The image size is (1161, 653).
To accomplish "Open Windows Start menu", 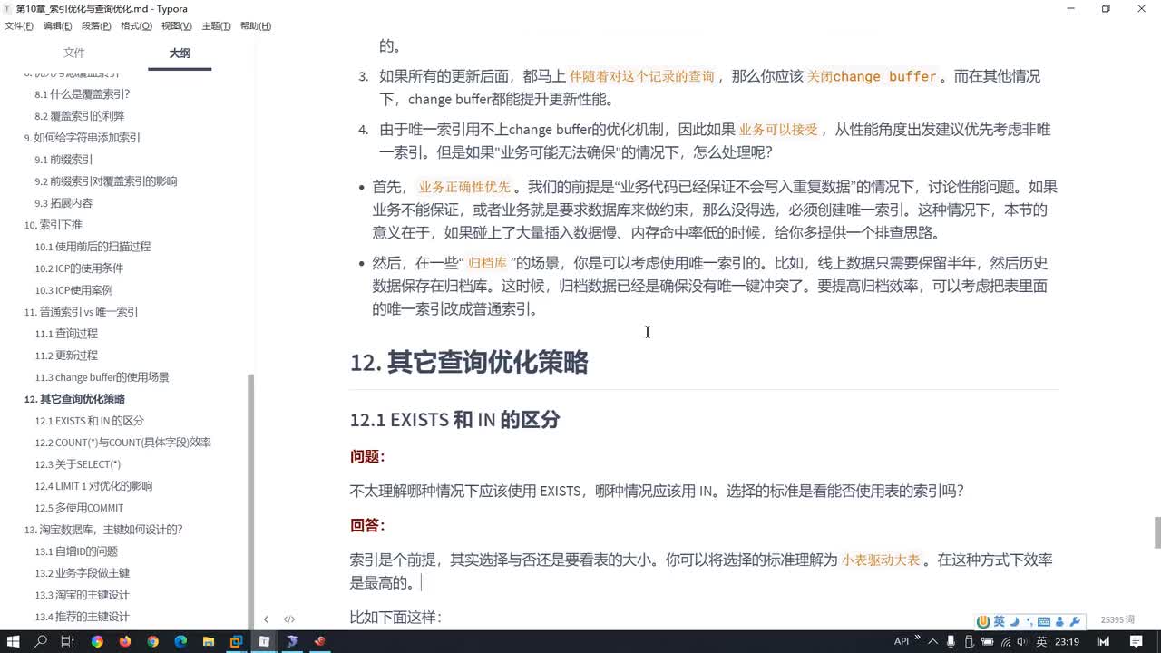I will point(14,641).
